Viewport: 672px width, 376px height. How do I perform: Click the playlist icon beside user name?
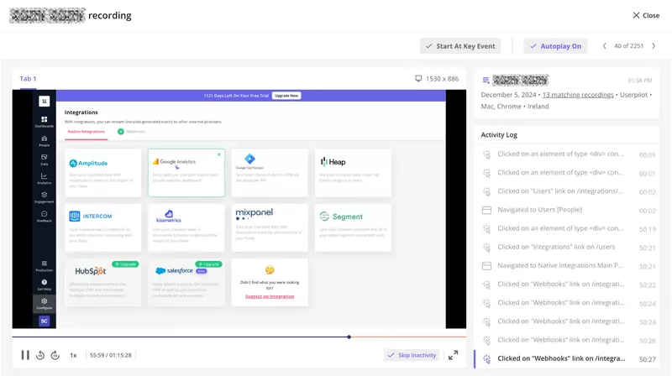[x=486, y=80]
